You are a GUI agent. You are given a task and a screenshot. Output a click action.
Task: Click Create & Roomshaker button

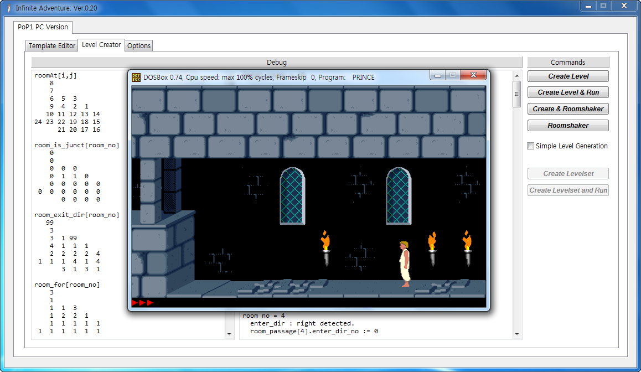[x=568, y=109]
